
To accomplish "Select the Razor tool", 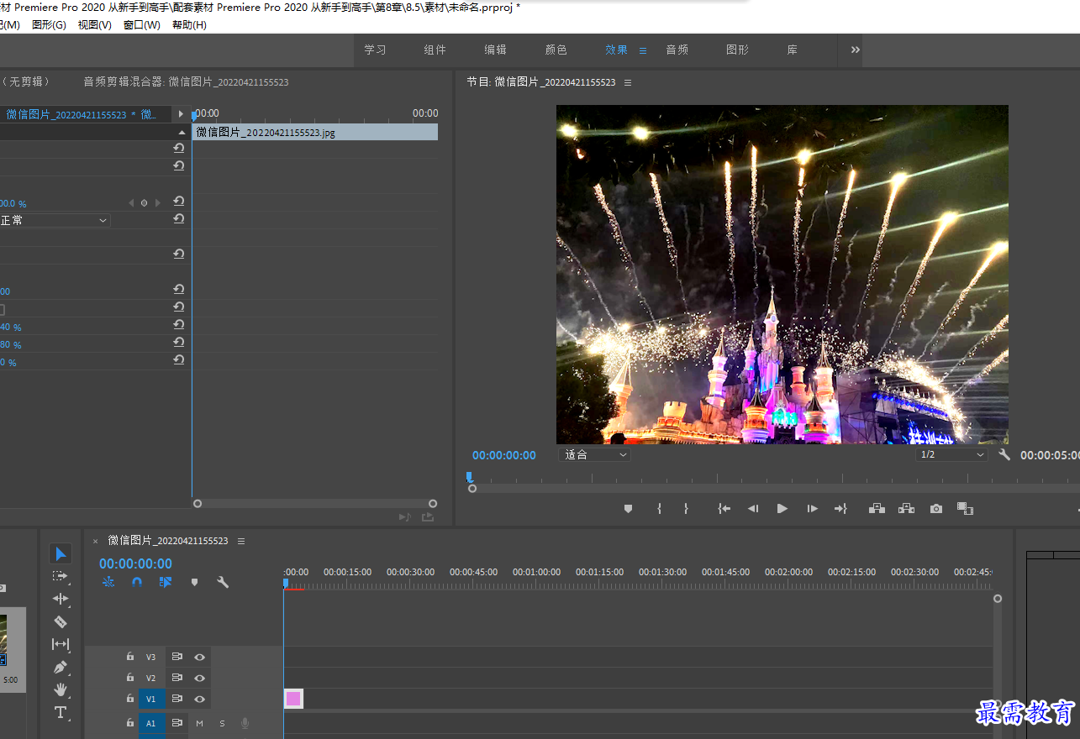I will (61, 621).
